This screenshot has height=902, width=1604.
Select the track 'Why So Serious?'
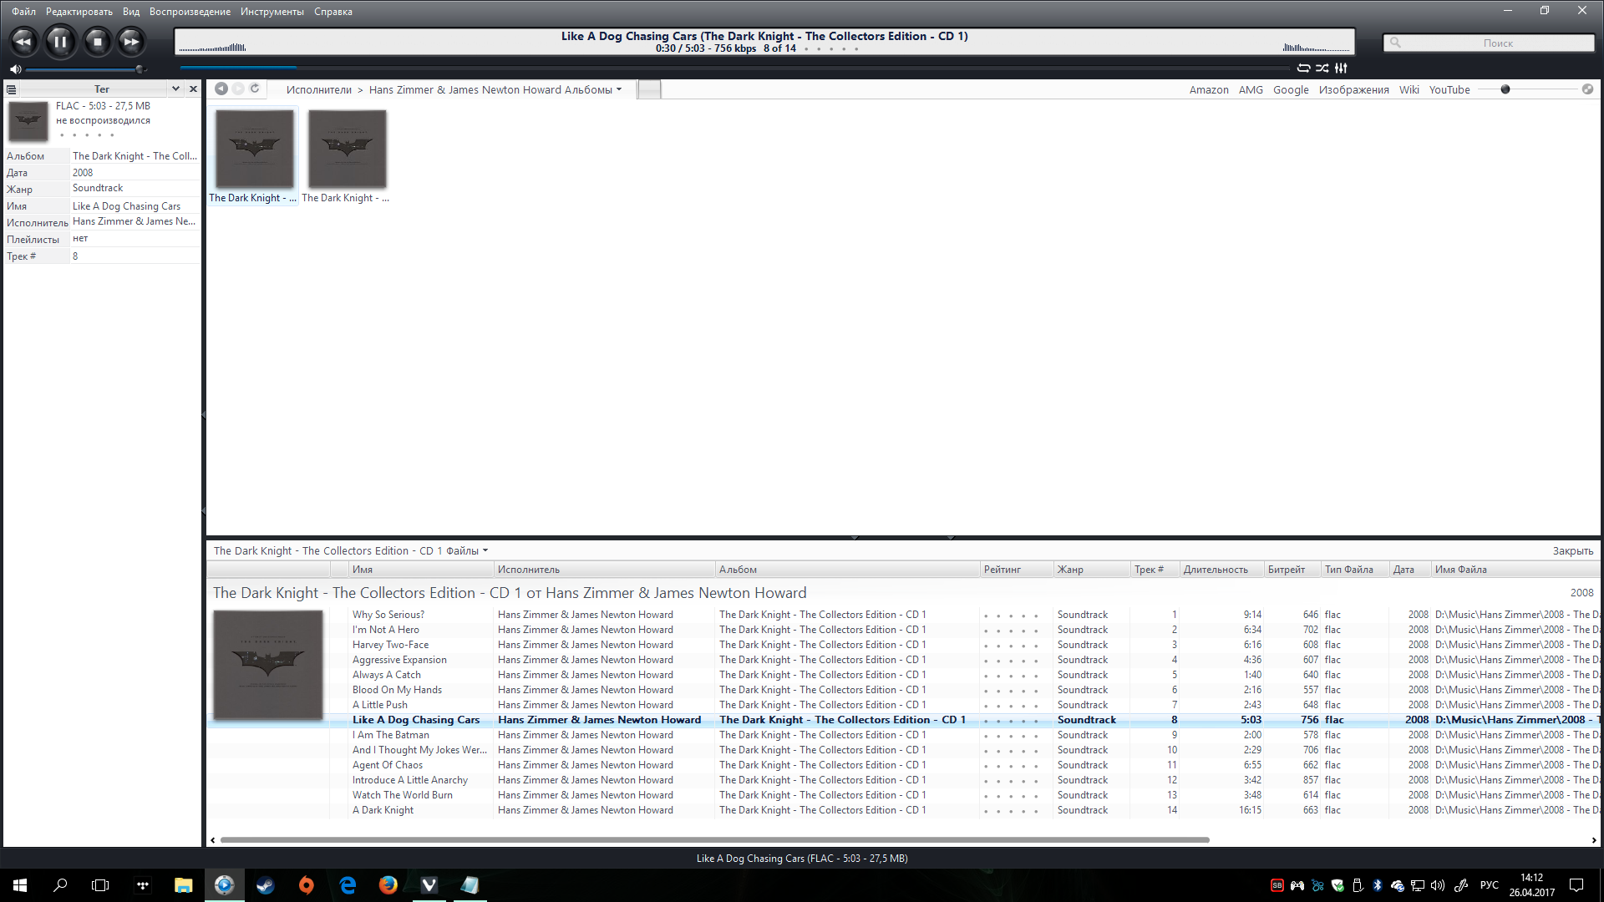[388, 615]
